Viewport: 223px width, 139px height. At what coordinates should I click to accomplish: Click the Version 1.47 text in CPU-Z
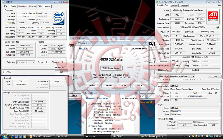[x=60, y=67]
